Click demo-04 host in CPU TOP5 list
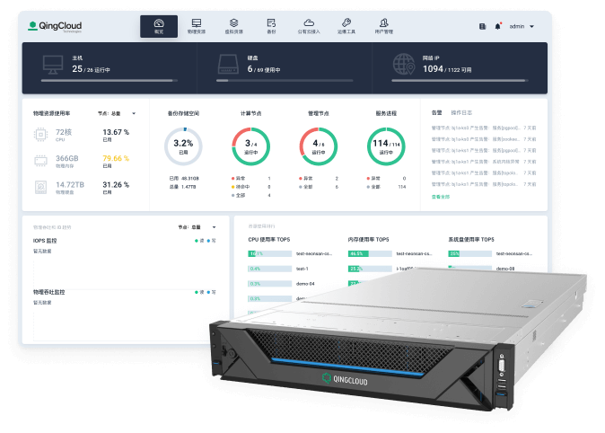605x433 pixels. [x=305, y=284]
